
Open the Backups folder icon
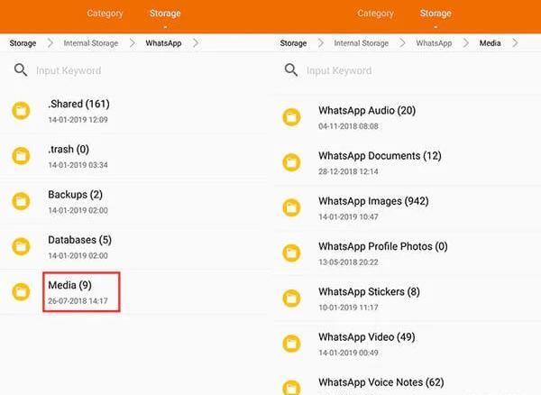(21, 201)
